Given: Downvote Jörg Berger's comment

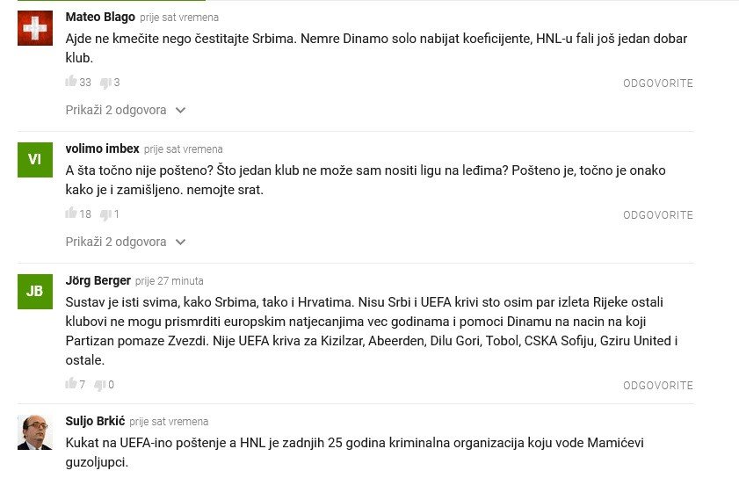Looking at the screenshot, I should pyautogui.click(x=100, y=385).
